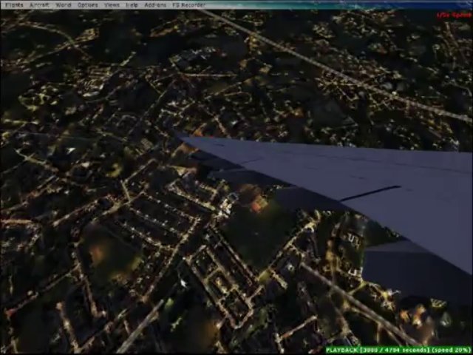Open the Flights menu
Viewport: 473px width, 355px height.
(x=13, y=4)
